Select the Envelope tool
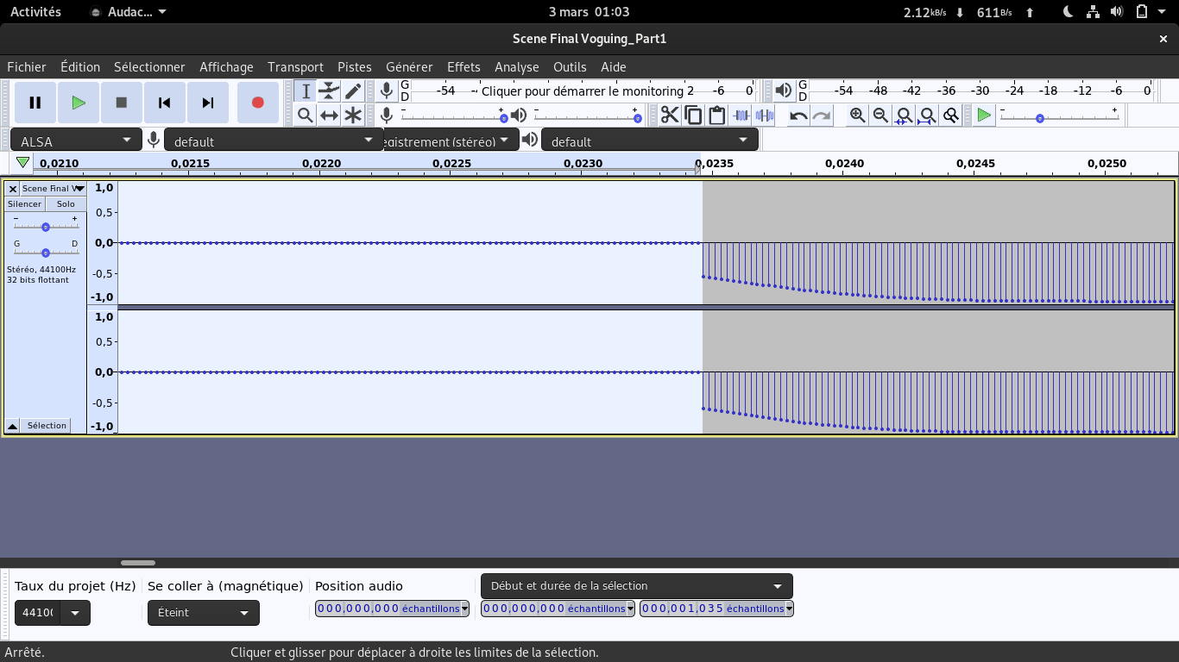This screenshot has height=662, width=1179. click(x=329, y=91)
